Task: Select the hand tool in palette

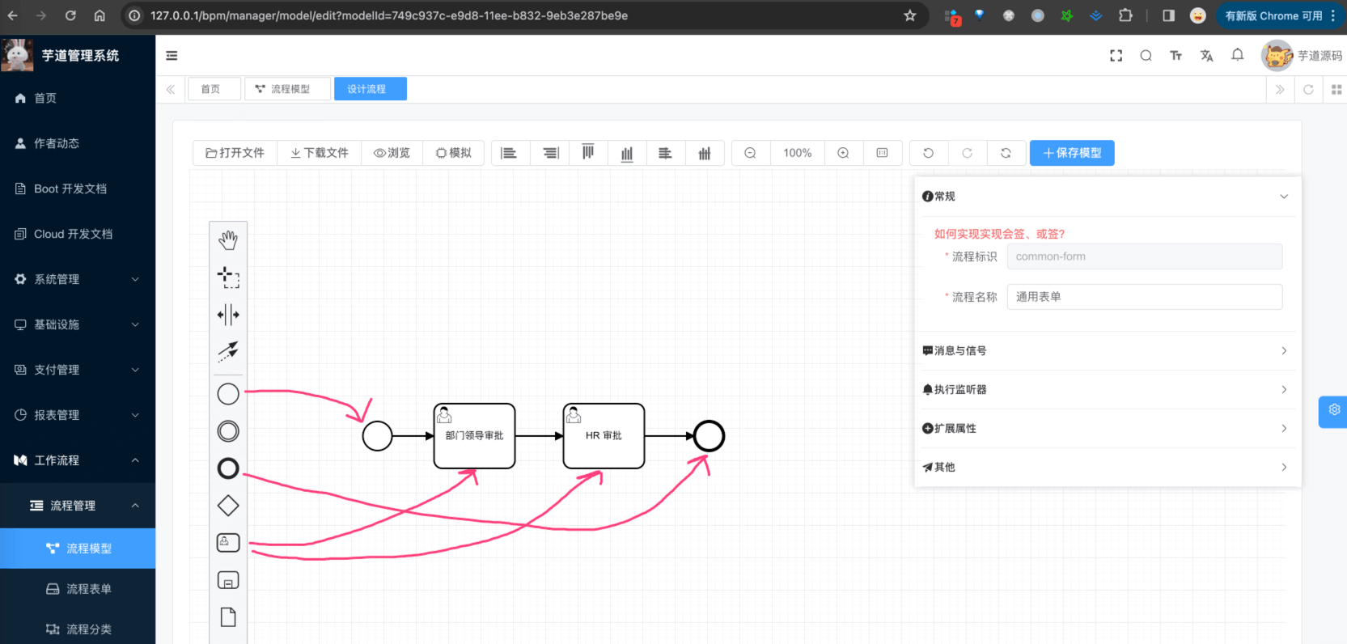Action: click(x=228, y=239)
